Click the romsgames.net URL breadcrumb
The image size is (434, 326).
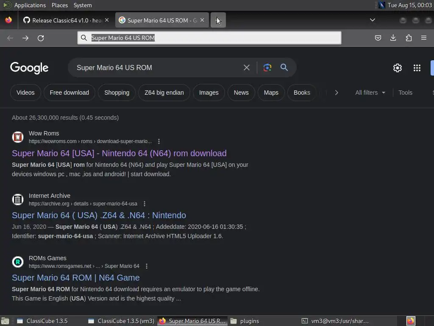pyautogui.click(x=84, y=266)
